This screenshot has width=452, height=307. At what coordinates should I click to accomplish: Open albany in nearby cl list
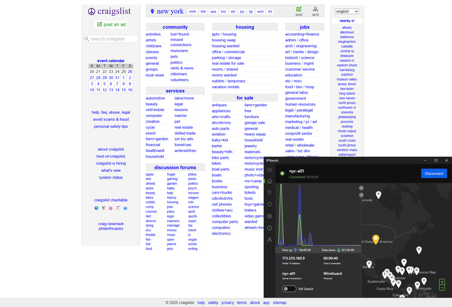(x=347, y=28)
